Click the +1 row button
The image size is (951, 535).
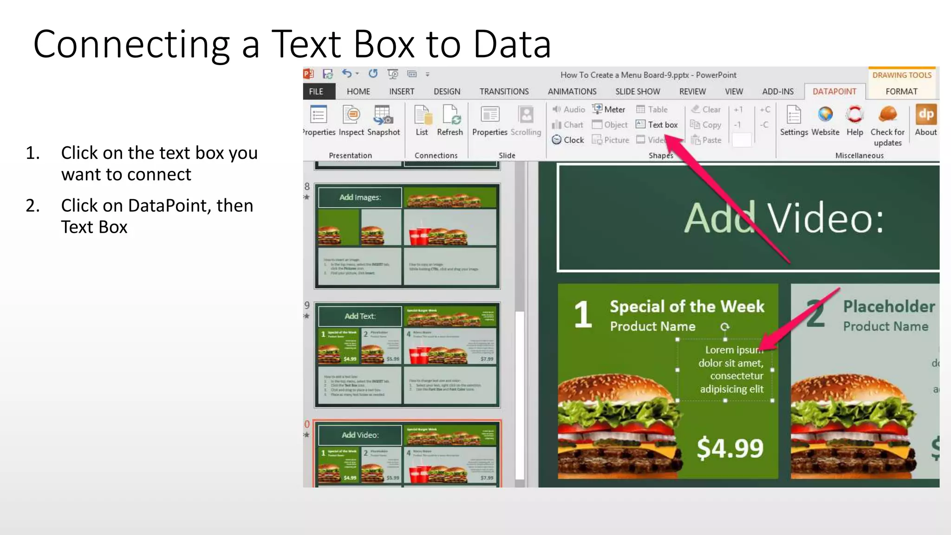(738, 110)
